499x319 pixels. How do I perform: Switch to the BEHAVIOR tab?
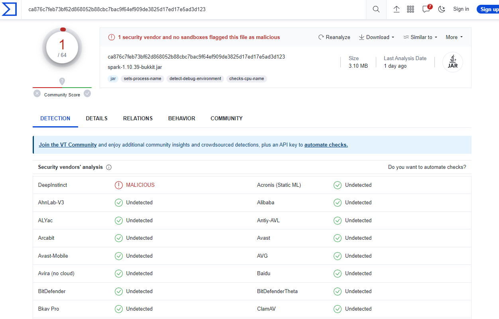(x=182, y=118)
